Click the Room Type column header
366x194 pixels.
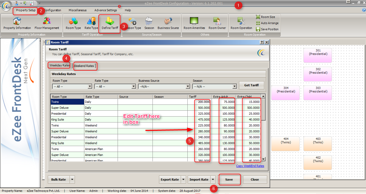pyautogui.click(x=67, y=97)
